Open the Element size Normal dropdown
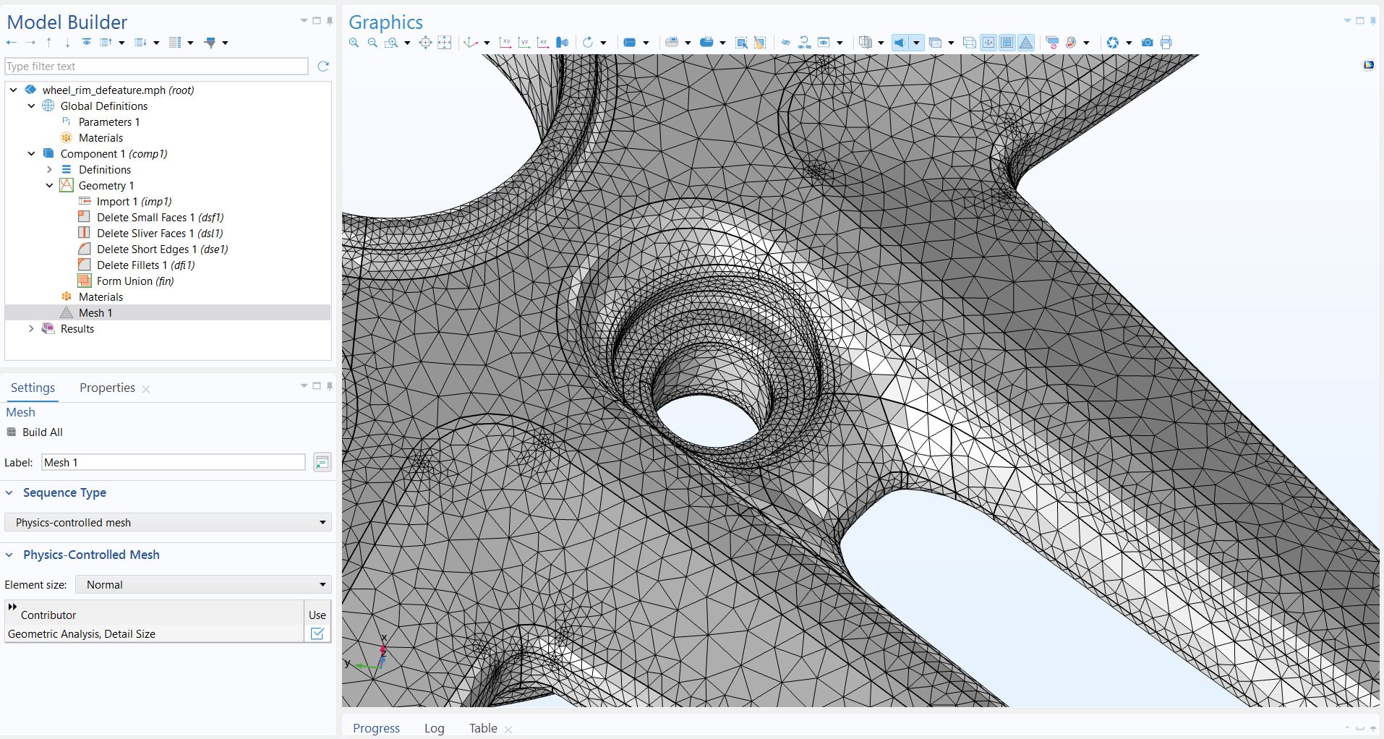This screenshot has height=739, width=1384. coord(203,584)
